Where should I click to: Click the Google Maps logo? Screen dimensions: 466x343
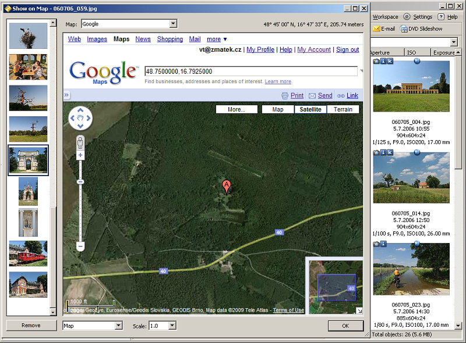click(x=104, y=73)
